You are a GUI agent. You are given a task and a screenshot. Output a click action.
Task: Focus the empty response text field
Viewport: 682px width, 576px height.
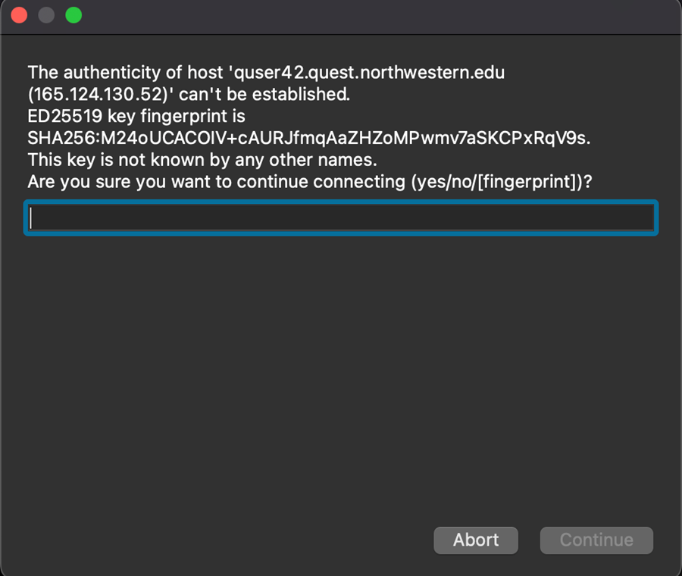click(341, 218)
